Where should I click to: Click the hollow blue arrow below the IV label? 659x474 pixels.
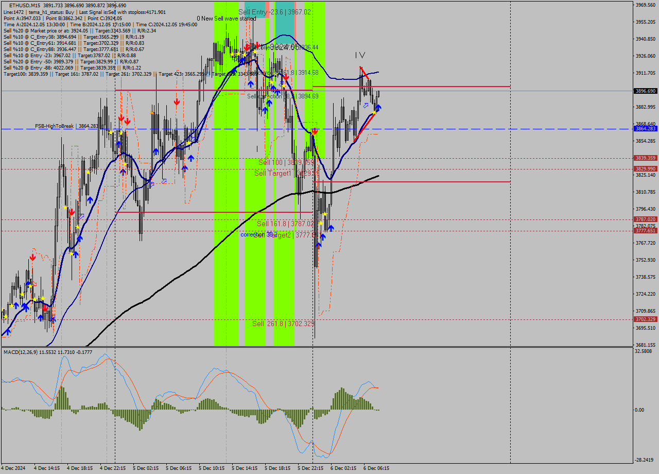pos(366,105)
